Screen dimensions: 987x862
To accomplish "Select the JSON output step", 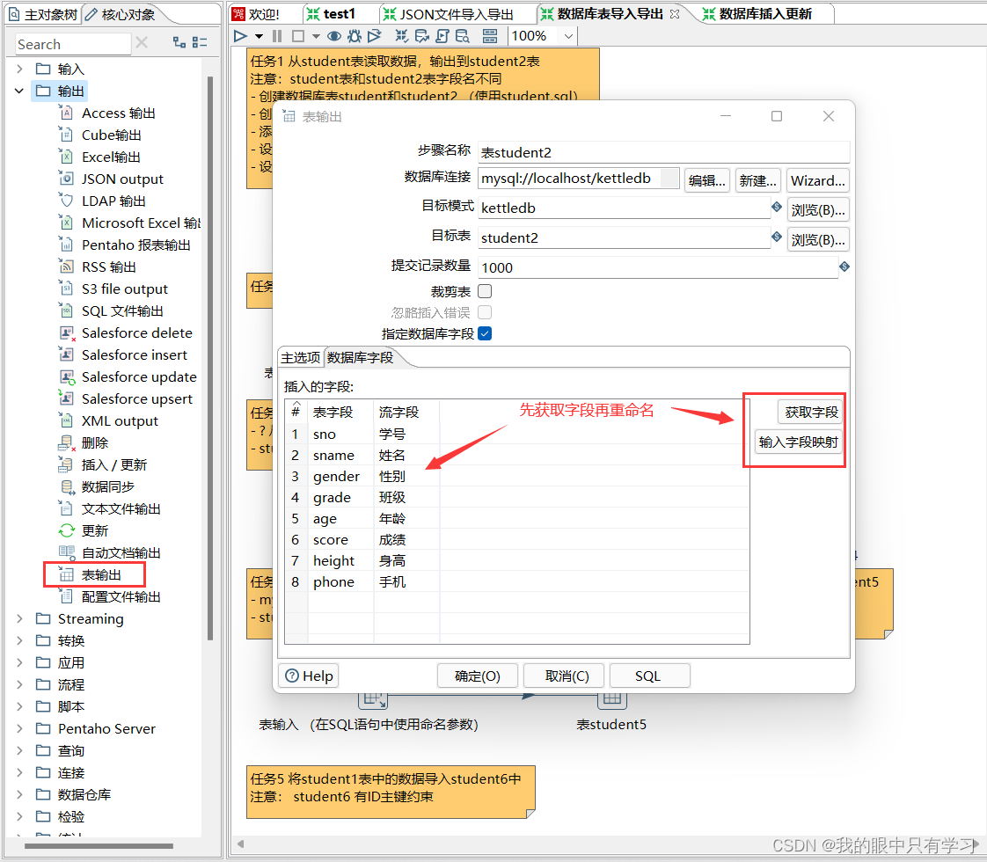I will (122, 179).
